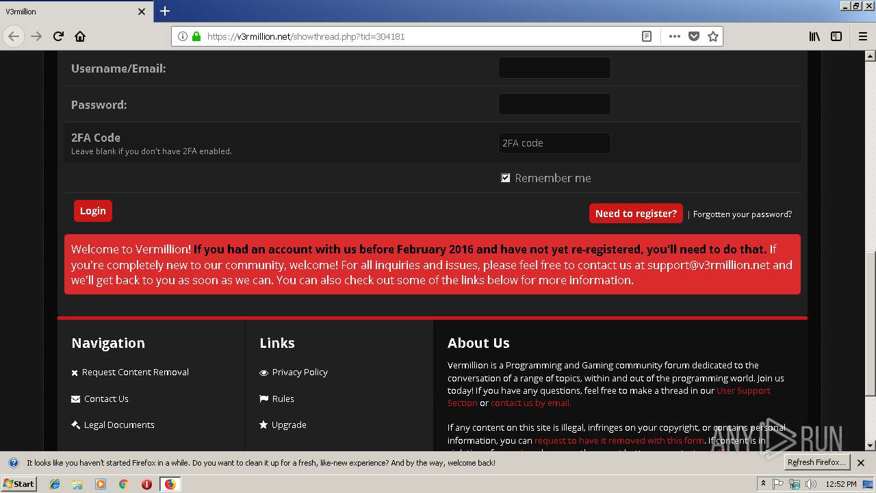Screen dimensions: 876x493
Task: Open the Windows Start menu
Action: [18, 483]
